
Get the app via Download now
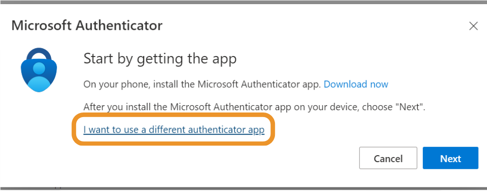point(356,84)
